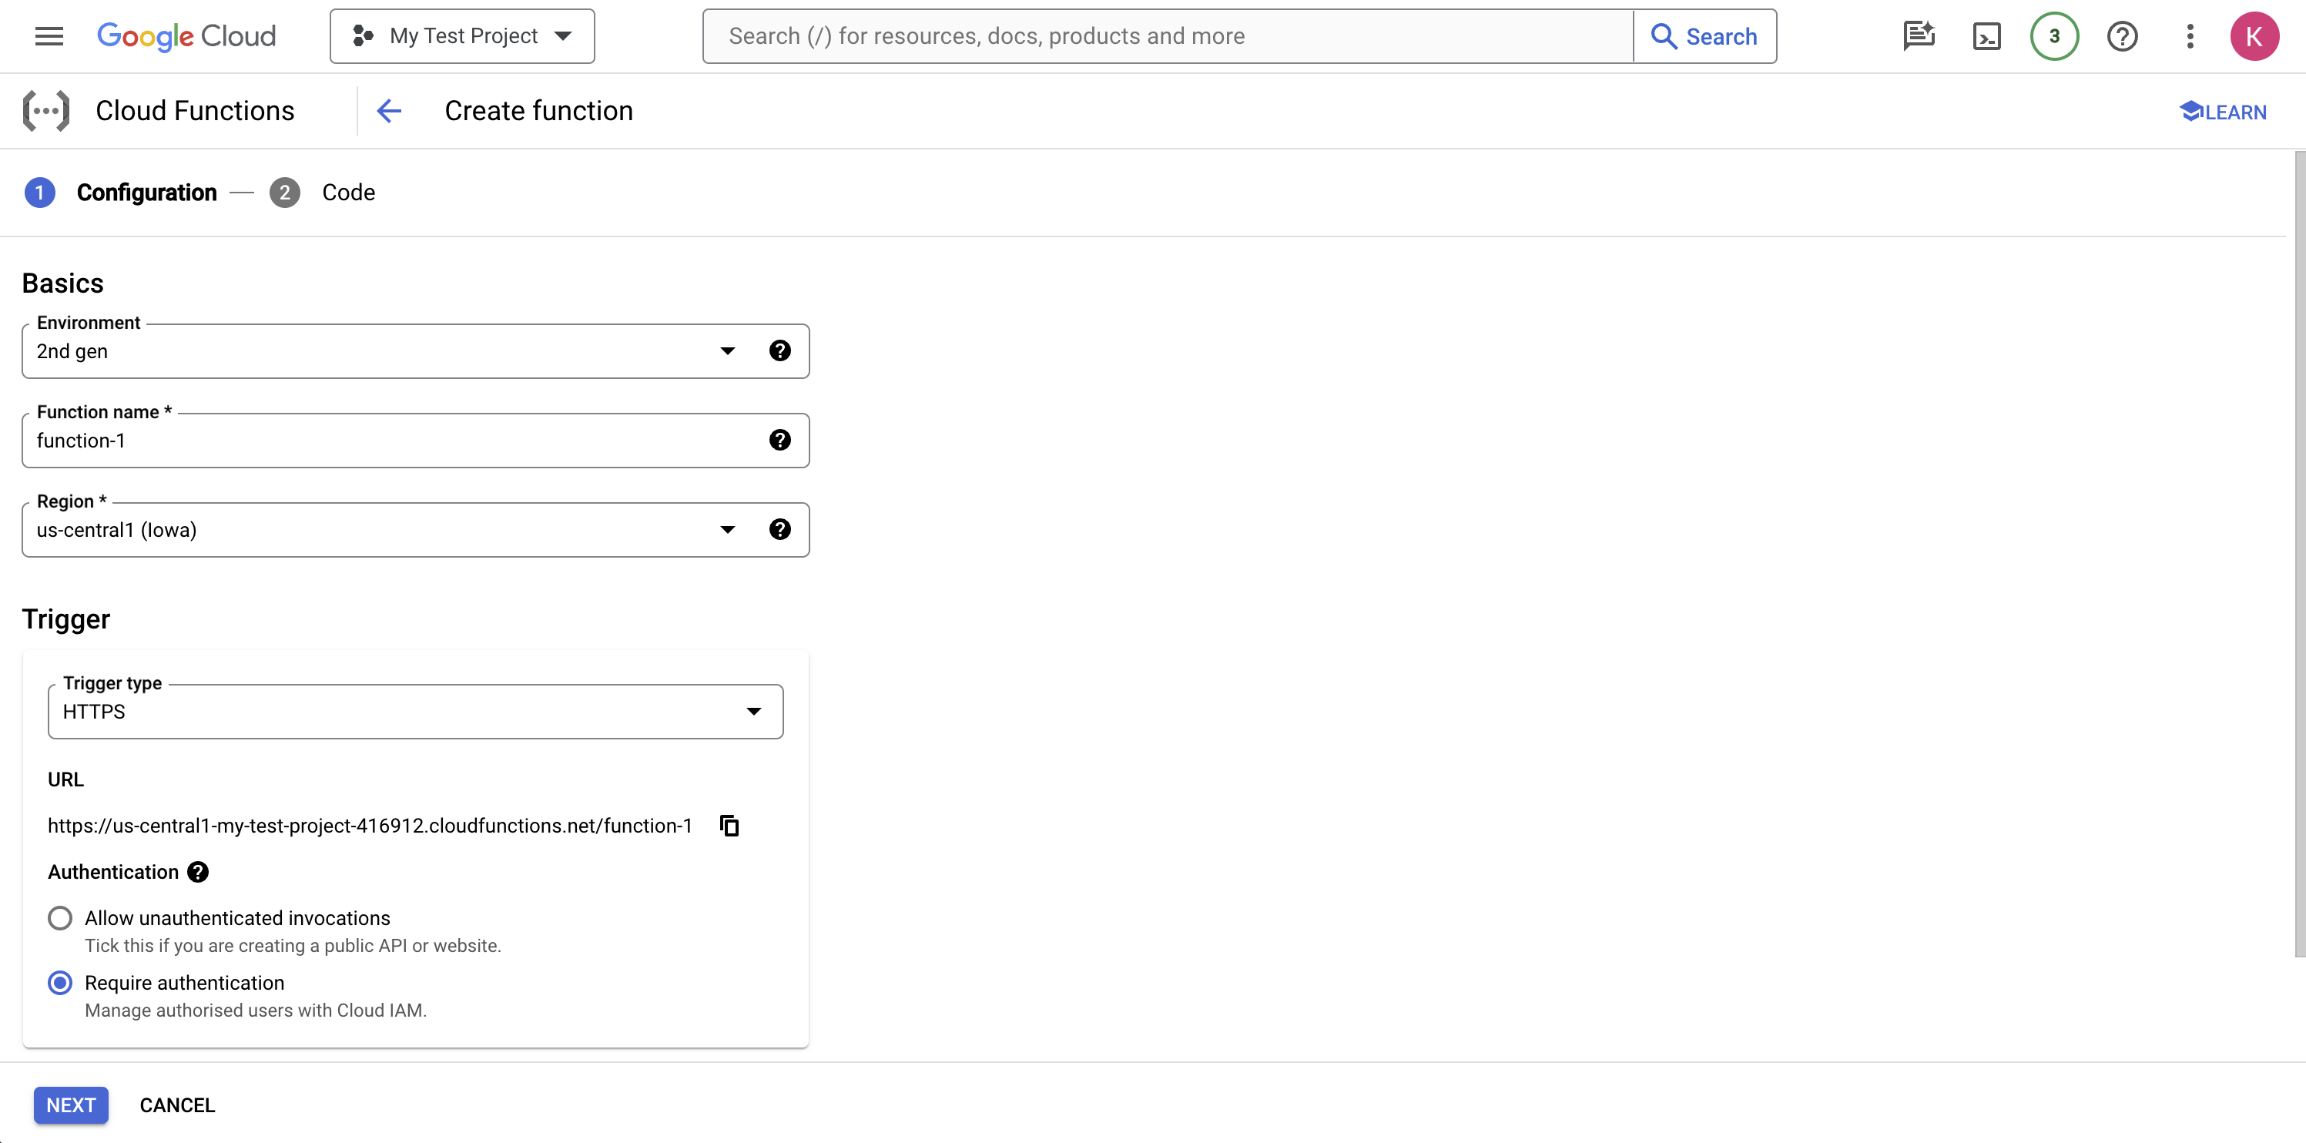Click the Configuration step tab
Screen dimensions: 2306x1143
(x=147, y=191)
